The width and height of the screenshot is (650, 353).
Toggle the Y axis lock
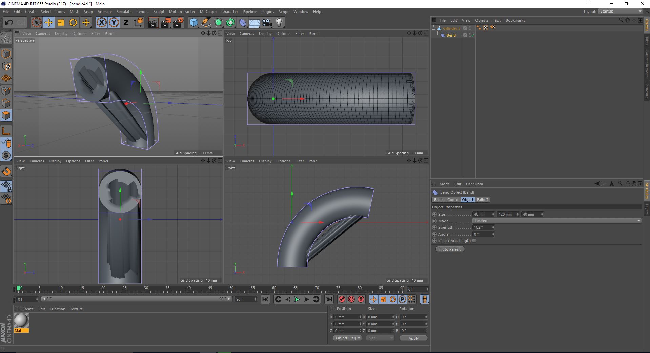pos(114,23)
